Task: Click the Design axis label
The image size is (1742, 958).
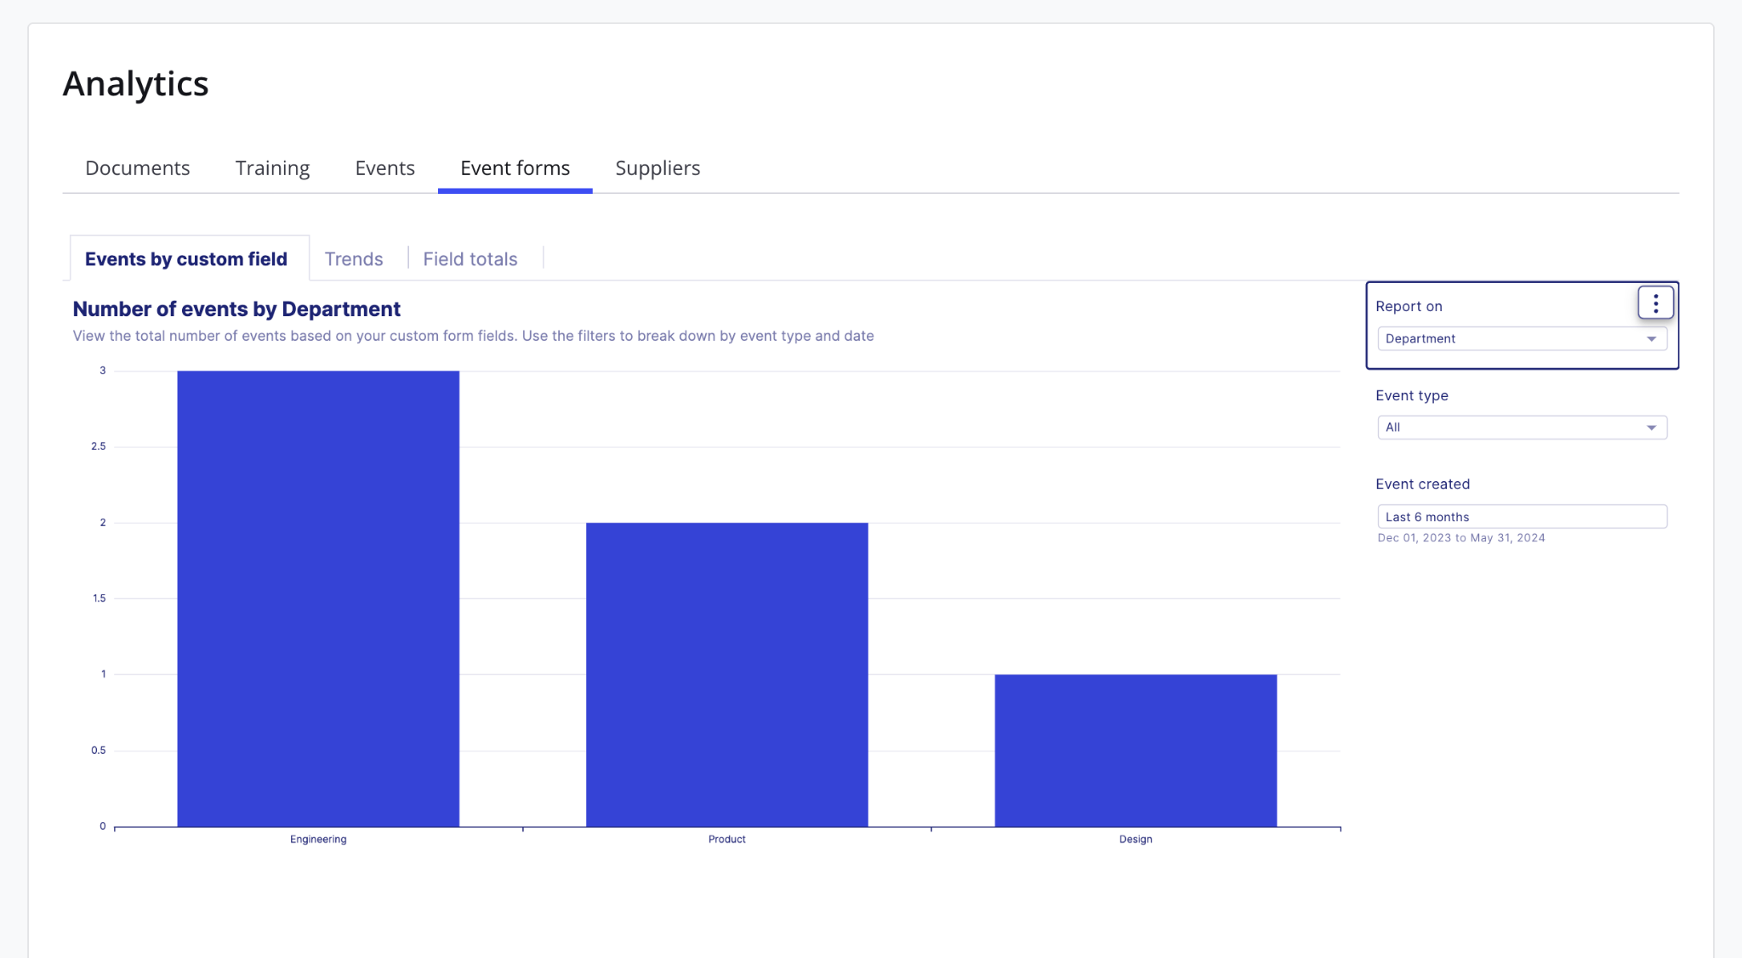Action: point(1136,839)
